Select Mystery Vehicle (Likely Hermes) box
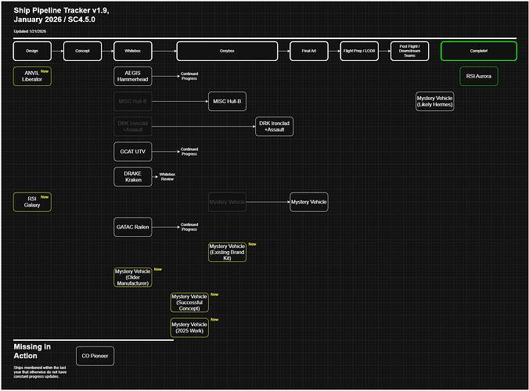 tap(434, 102)
